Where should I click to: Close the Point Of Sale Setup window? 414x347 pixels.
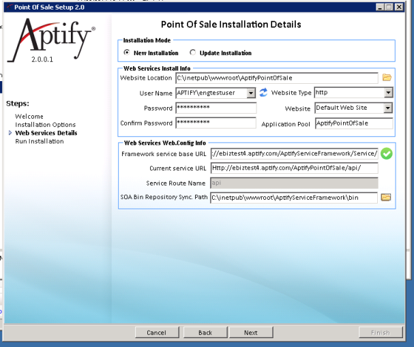tap(399, 7)
